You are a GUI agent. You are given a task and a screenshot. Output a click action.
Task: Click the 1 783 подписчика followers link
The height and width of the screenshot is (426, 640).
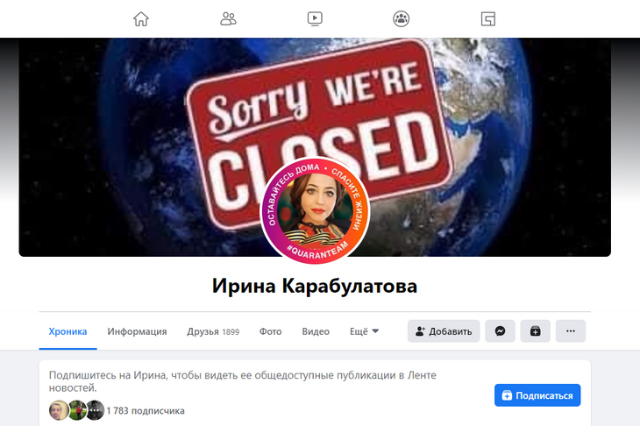point(146,411)
